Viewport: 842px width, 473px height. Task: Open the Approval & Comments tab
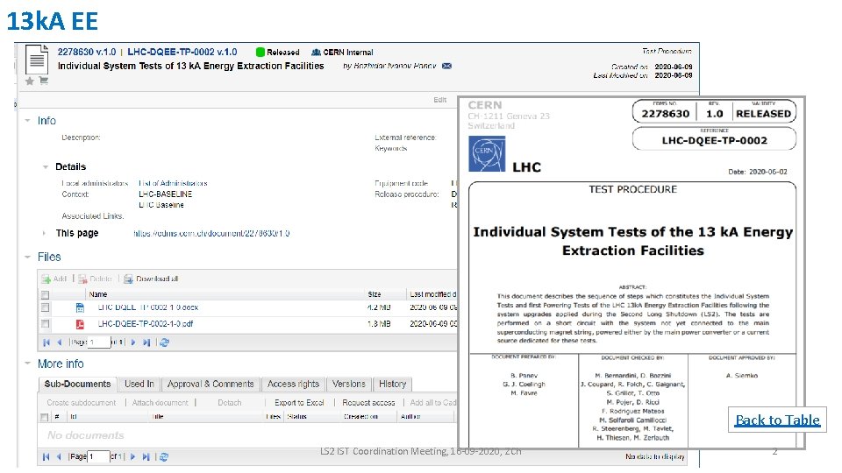[x=210, y=384]
